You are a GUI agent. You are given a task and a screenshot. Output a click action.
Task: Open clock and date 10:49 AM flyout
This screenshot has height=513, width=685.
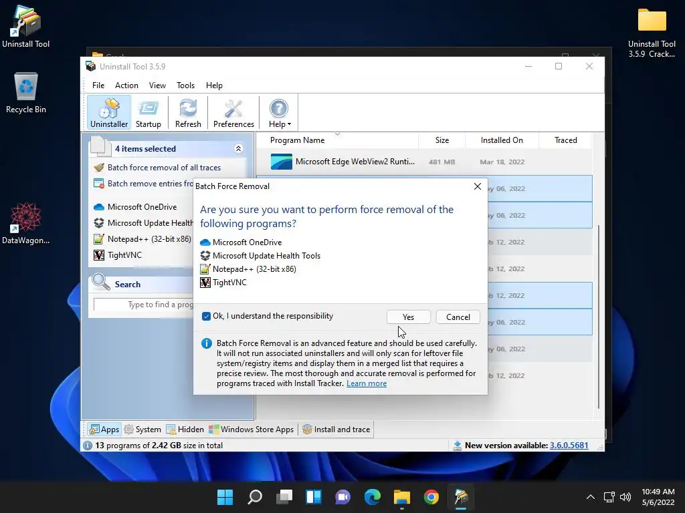[658, 497]
